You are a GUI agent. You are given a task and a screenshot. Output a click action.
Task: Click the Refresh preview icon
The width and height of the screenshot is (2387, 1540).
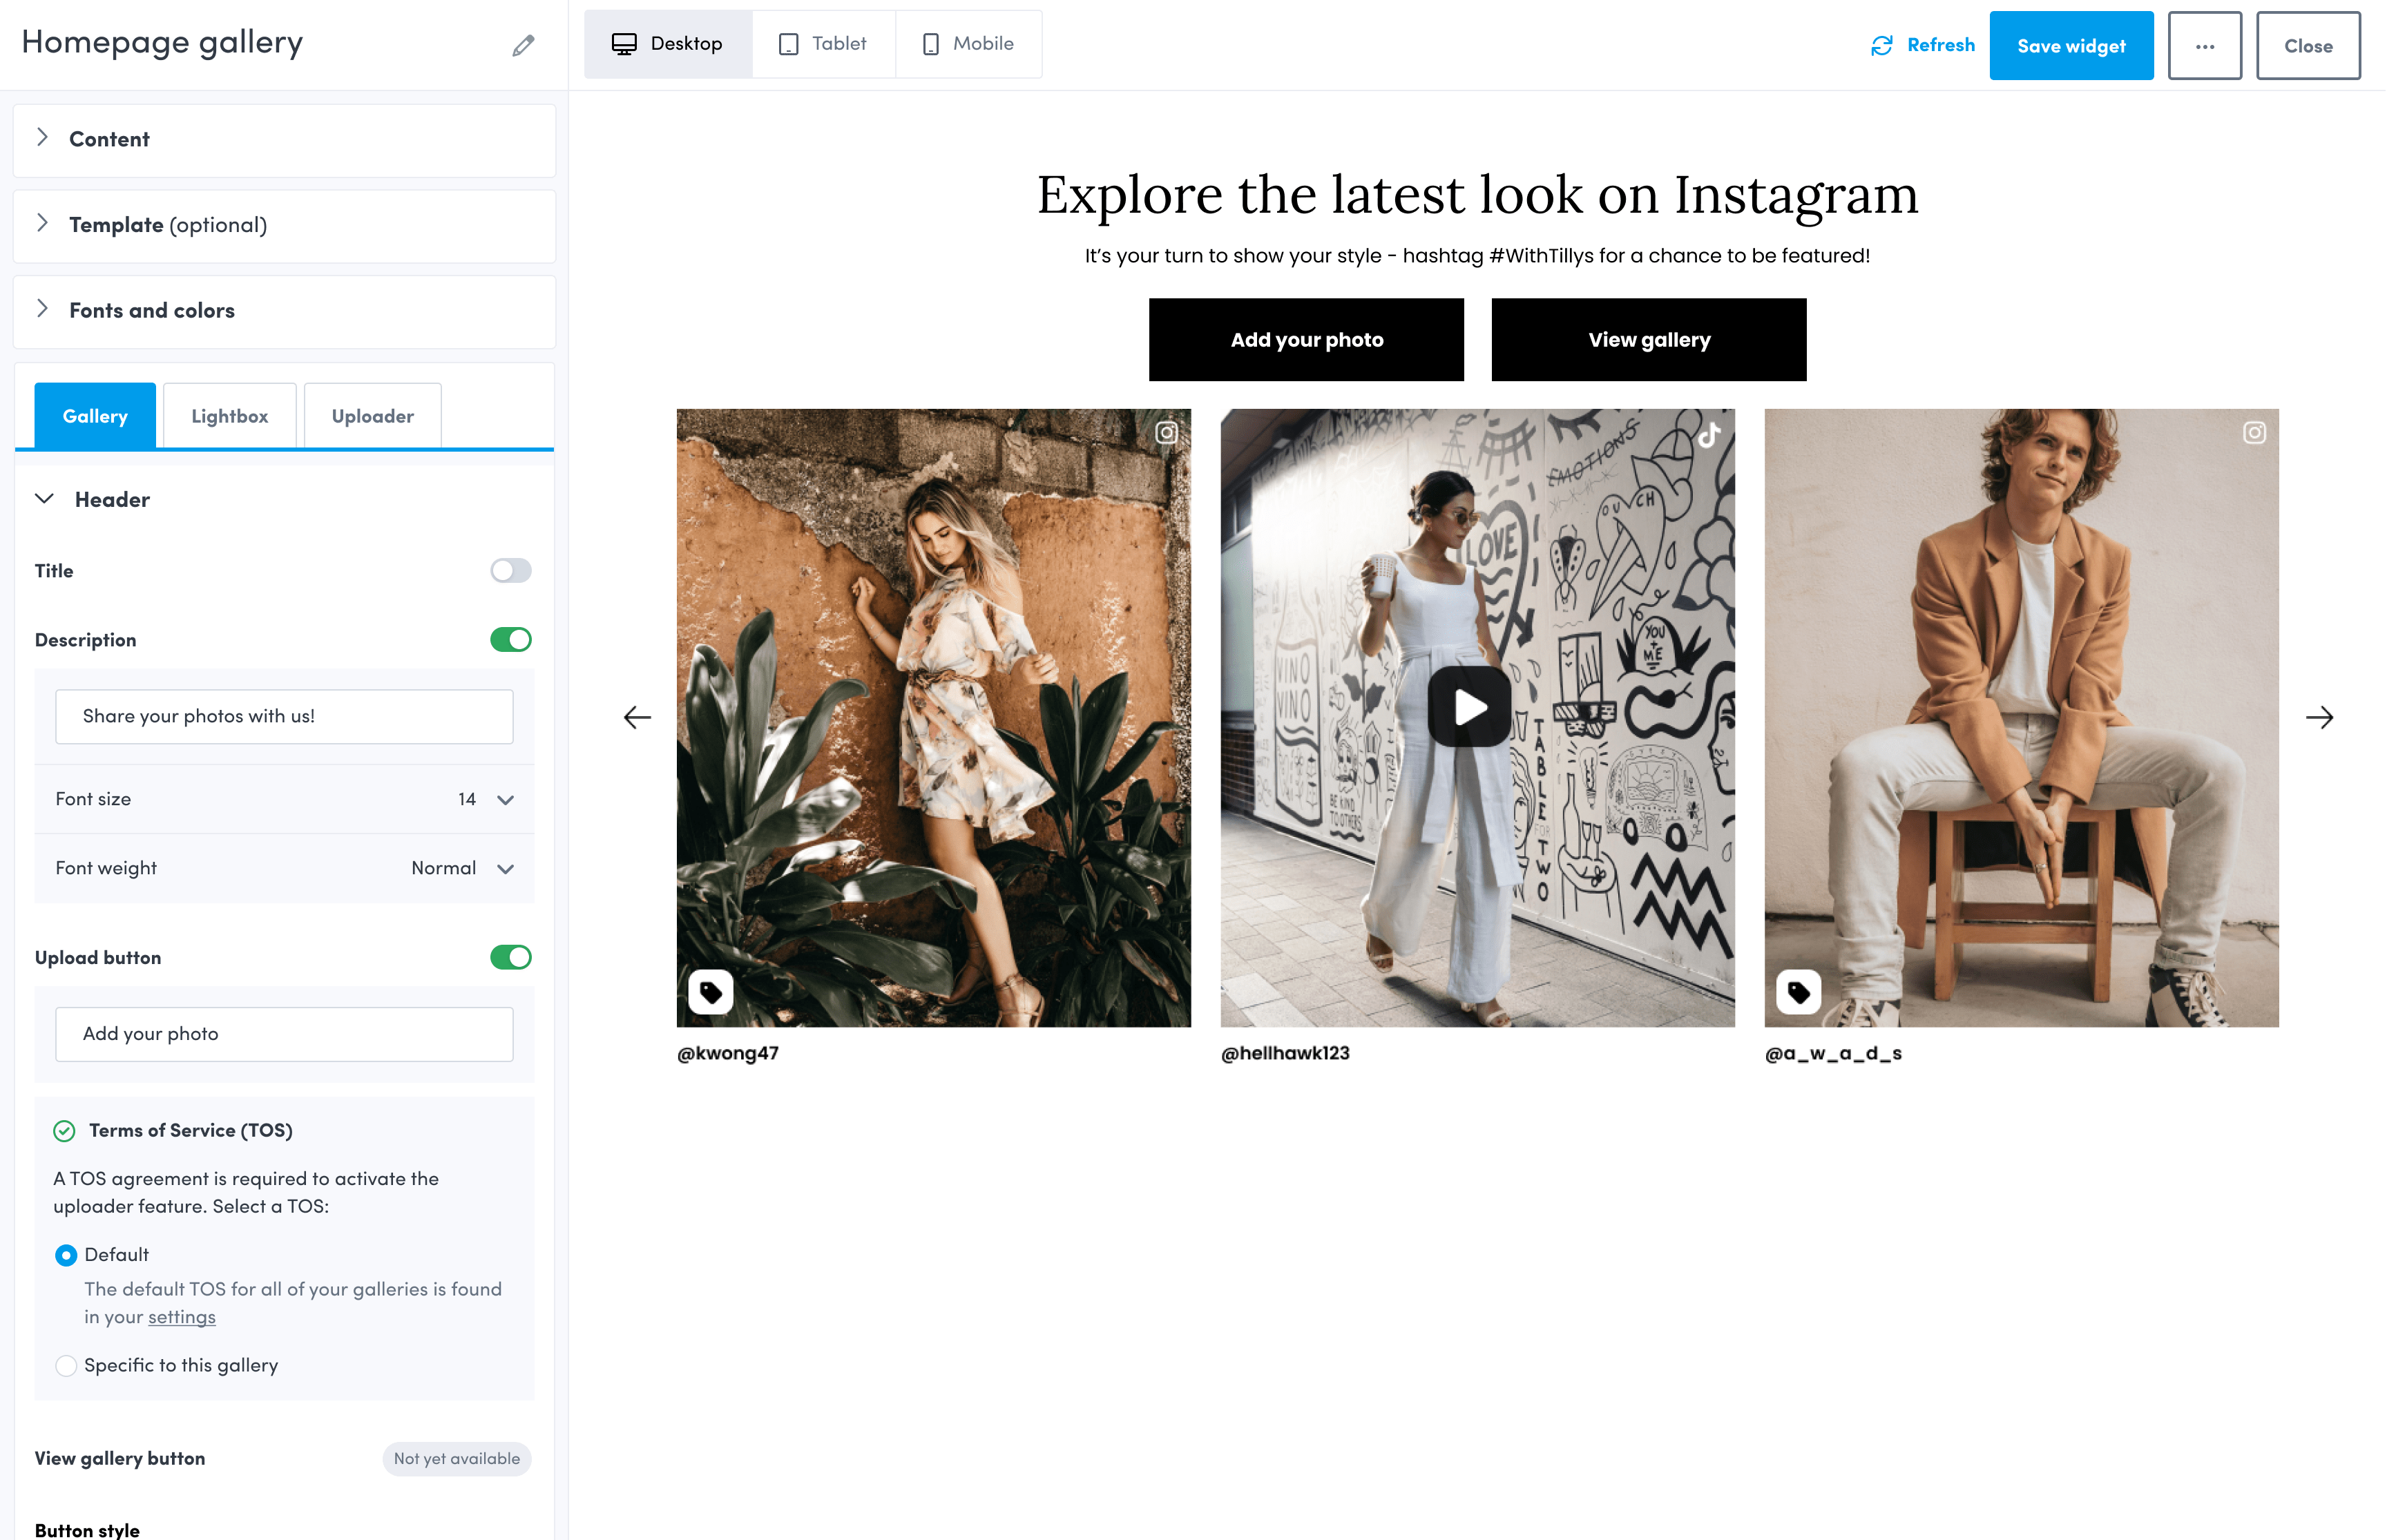(1882, 45)
